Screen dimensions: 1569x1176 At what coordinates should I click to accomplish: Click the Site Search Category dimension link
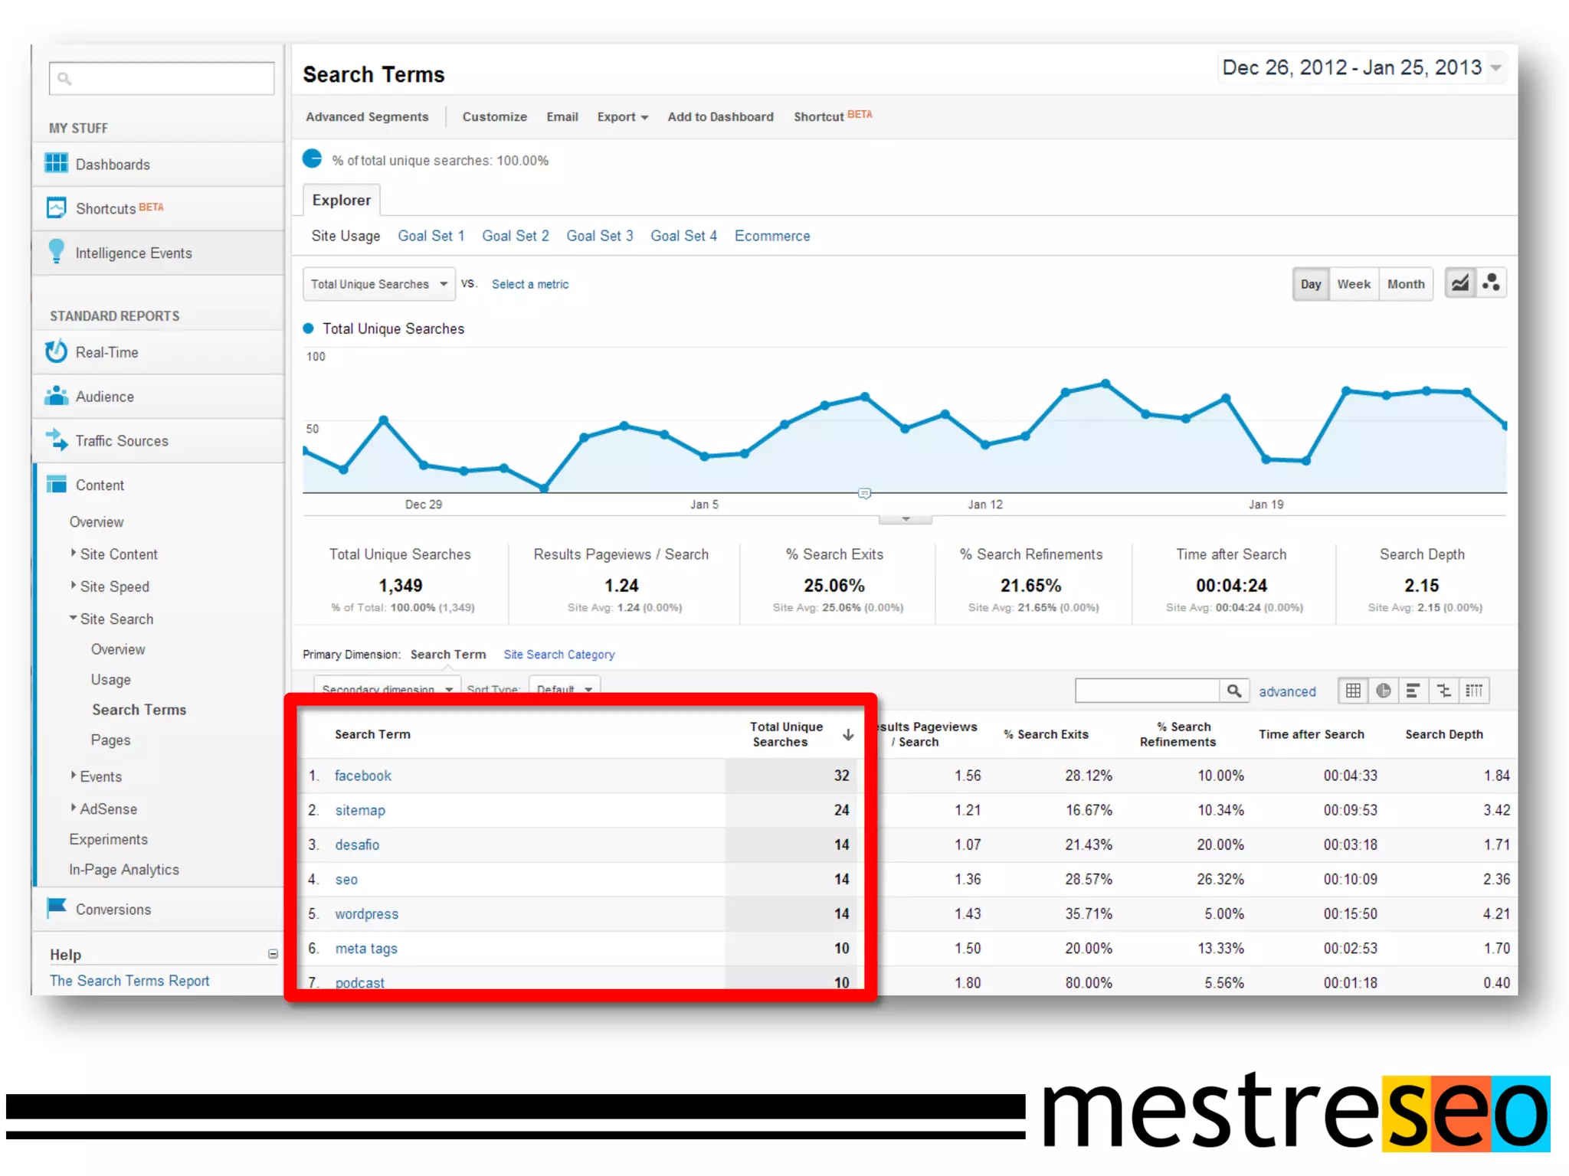point(558,655)
